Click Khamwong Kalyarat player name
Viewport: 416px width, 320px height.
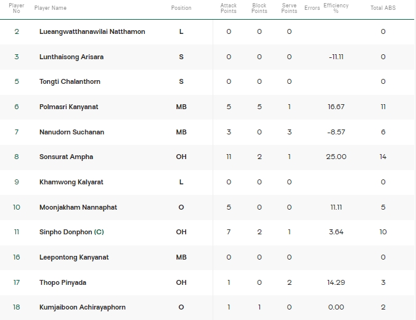click(71, 182)
